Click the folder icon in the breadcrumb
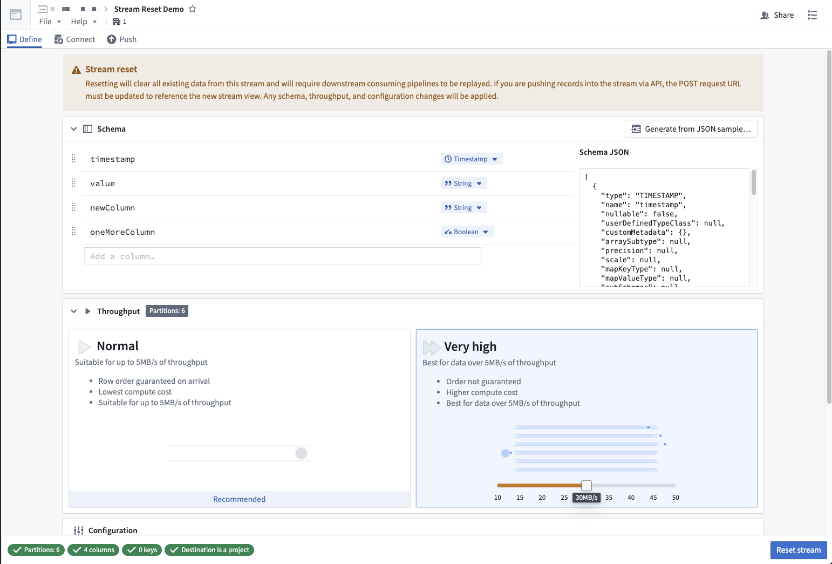Viewport: 832px width, 564px height. pos(43,9)
